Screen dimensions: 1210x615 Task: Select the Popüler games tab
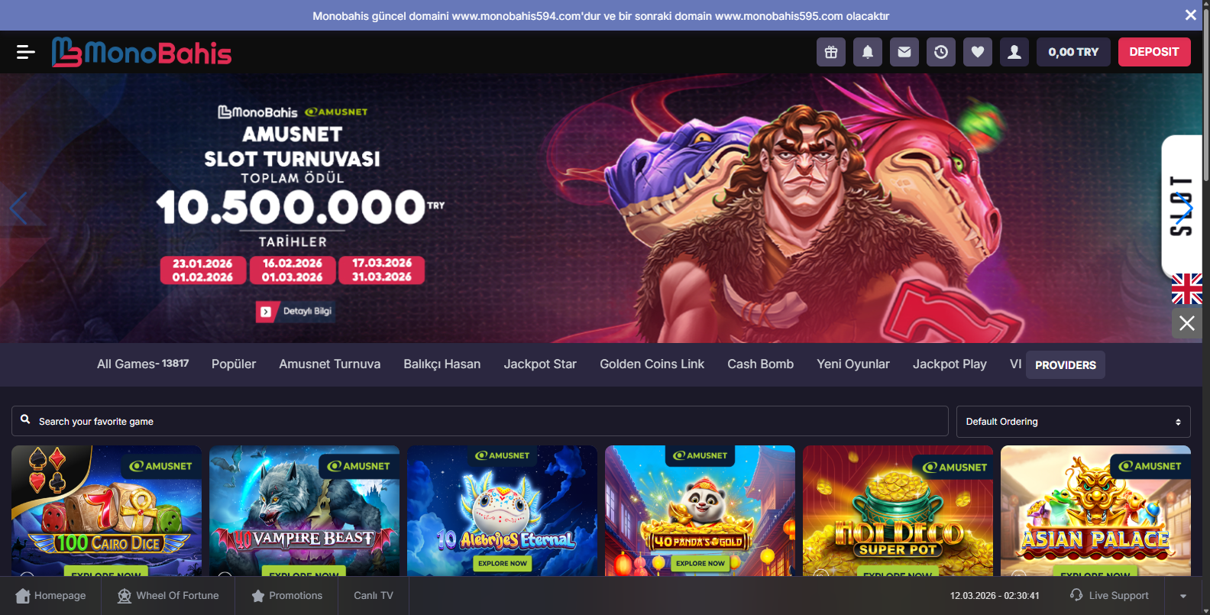pyautogui.click(x=234, y=364)
